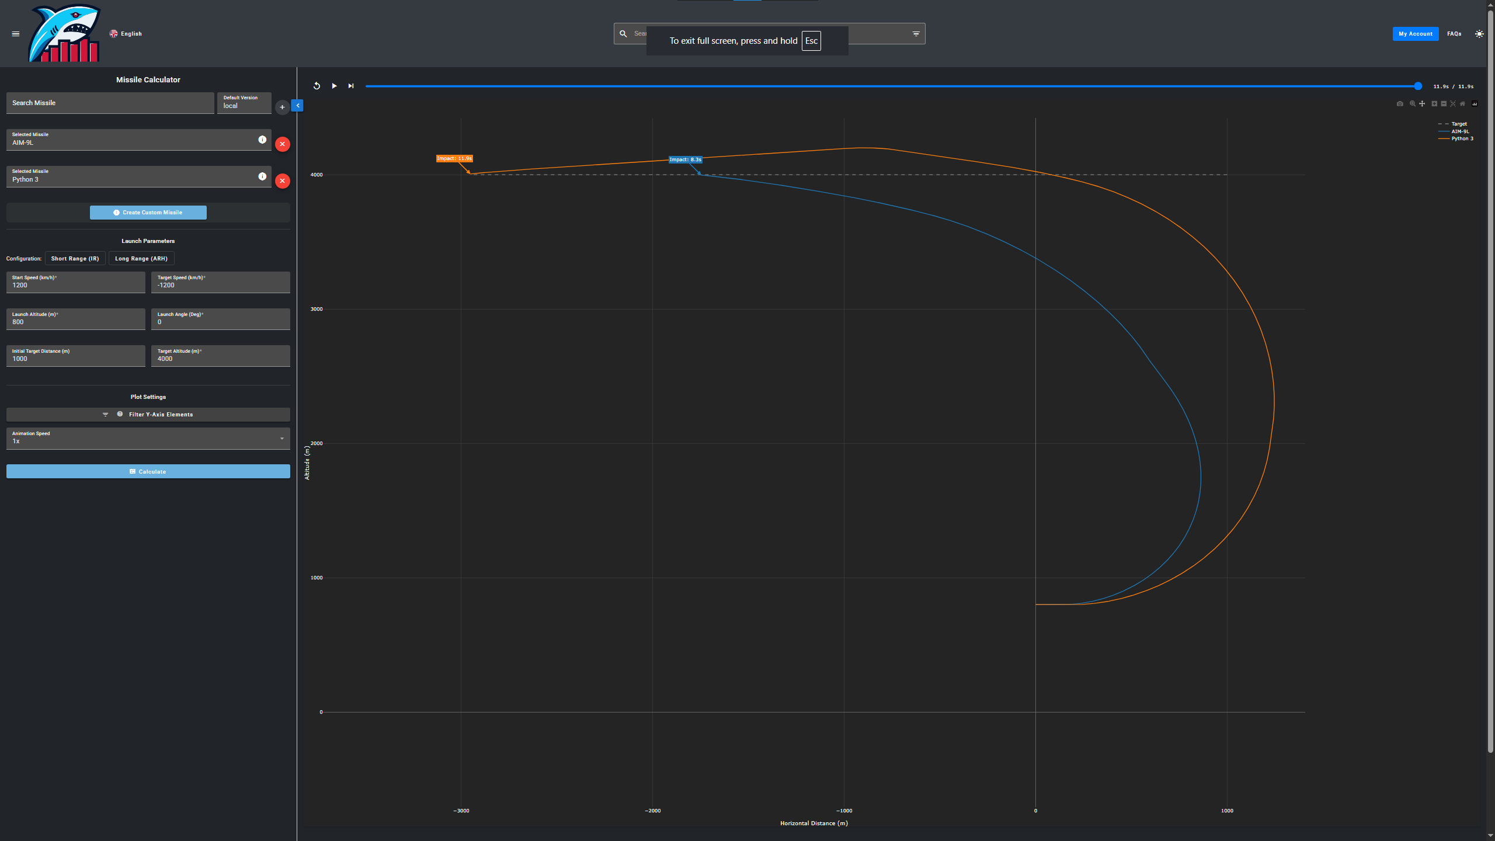This screenshot has width=1495, height=841.
Task: Open the hamburger navigation menu
Action: point(16,34)
